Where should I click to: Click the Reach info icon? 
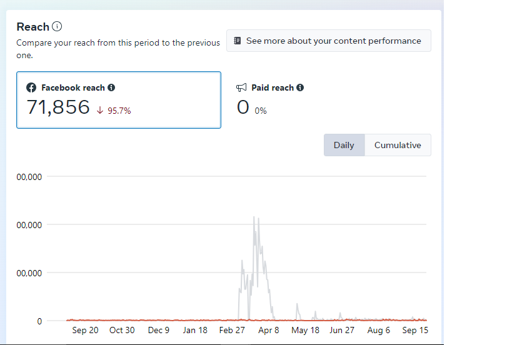57,26
